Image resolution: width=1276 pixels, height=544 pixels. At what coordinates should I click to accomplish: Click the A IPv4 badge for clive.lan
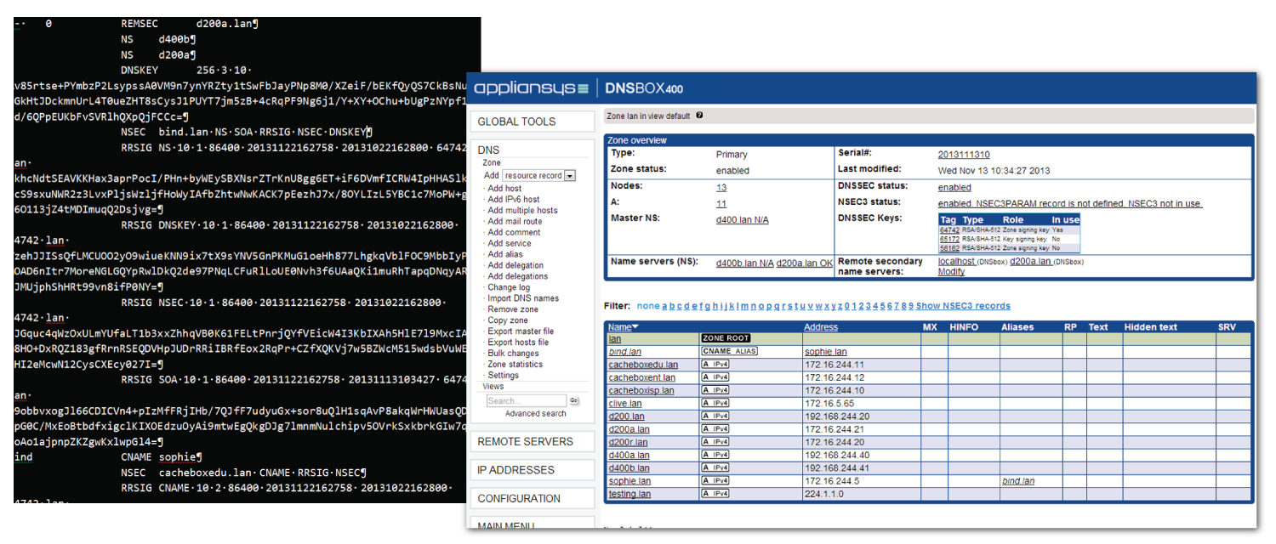[x=715, y=403]
